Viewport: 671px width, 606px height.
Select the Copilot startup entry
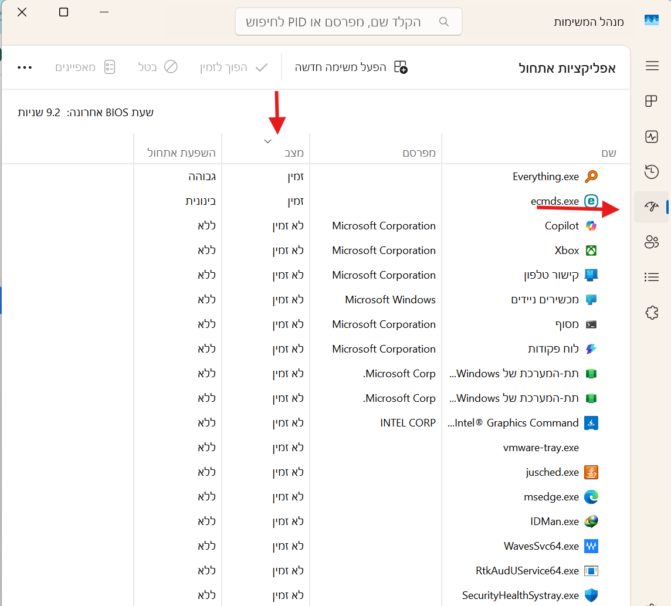(561, 226)
